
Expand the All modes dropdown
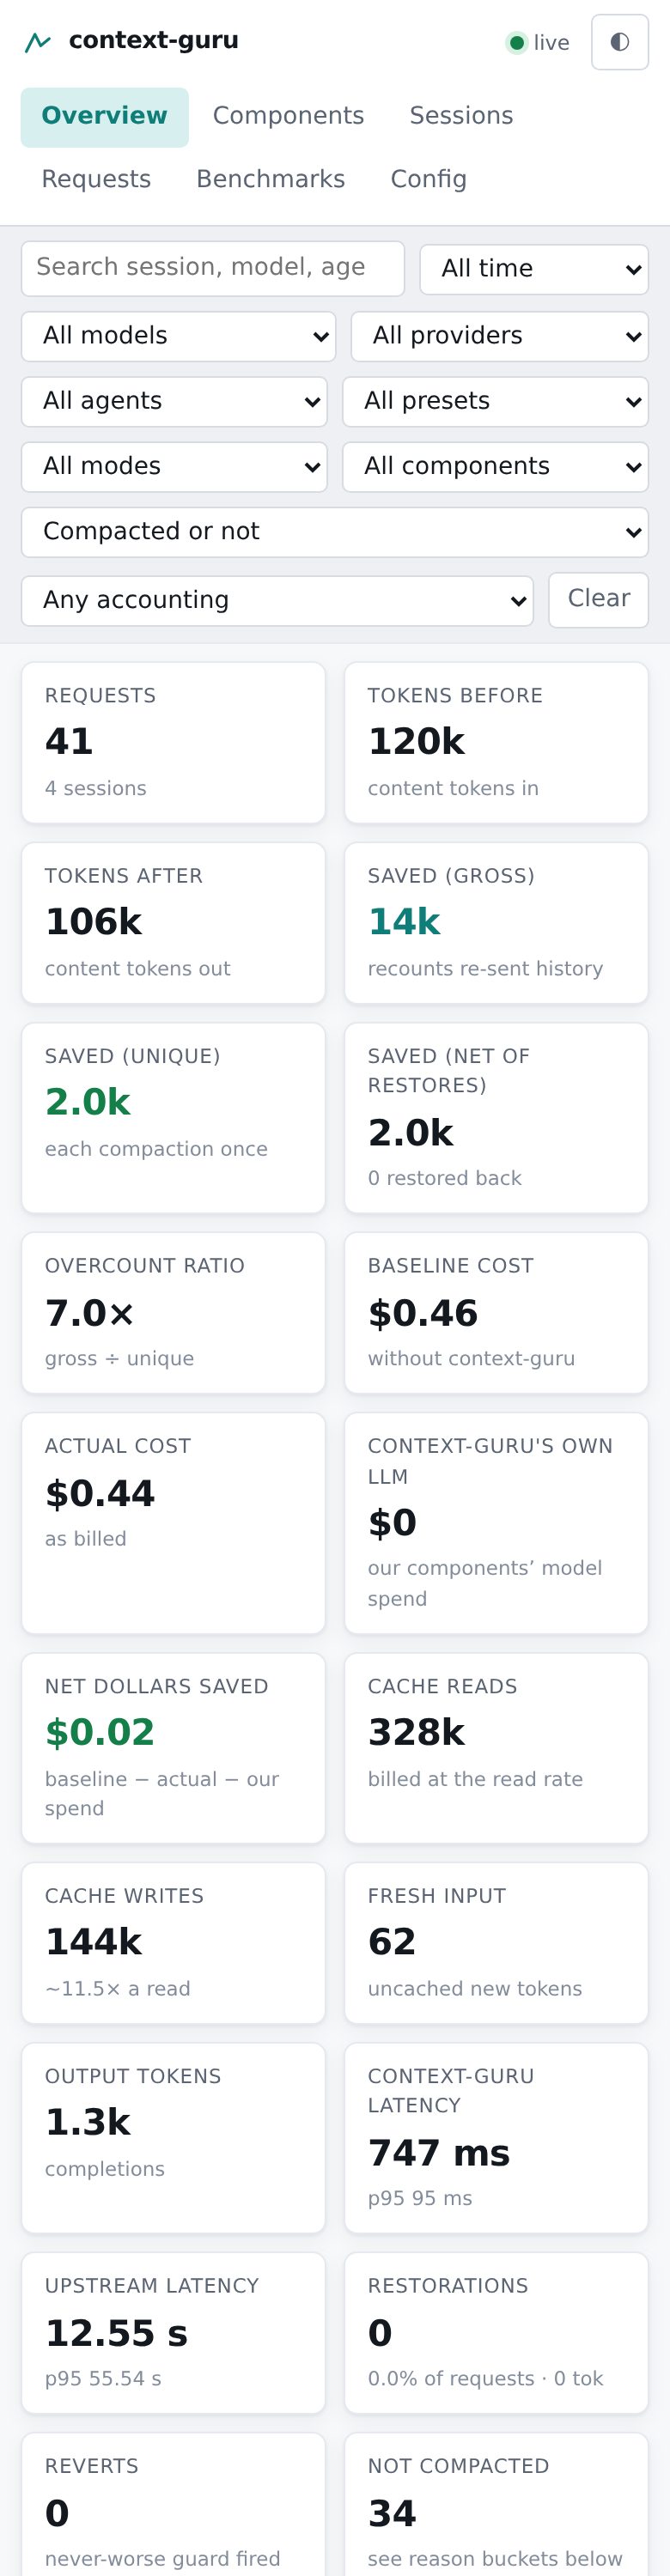click(174, 466)
